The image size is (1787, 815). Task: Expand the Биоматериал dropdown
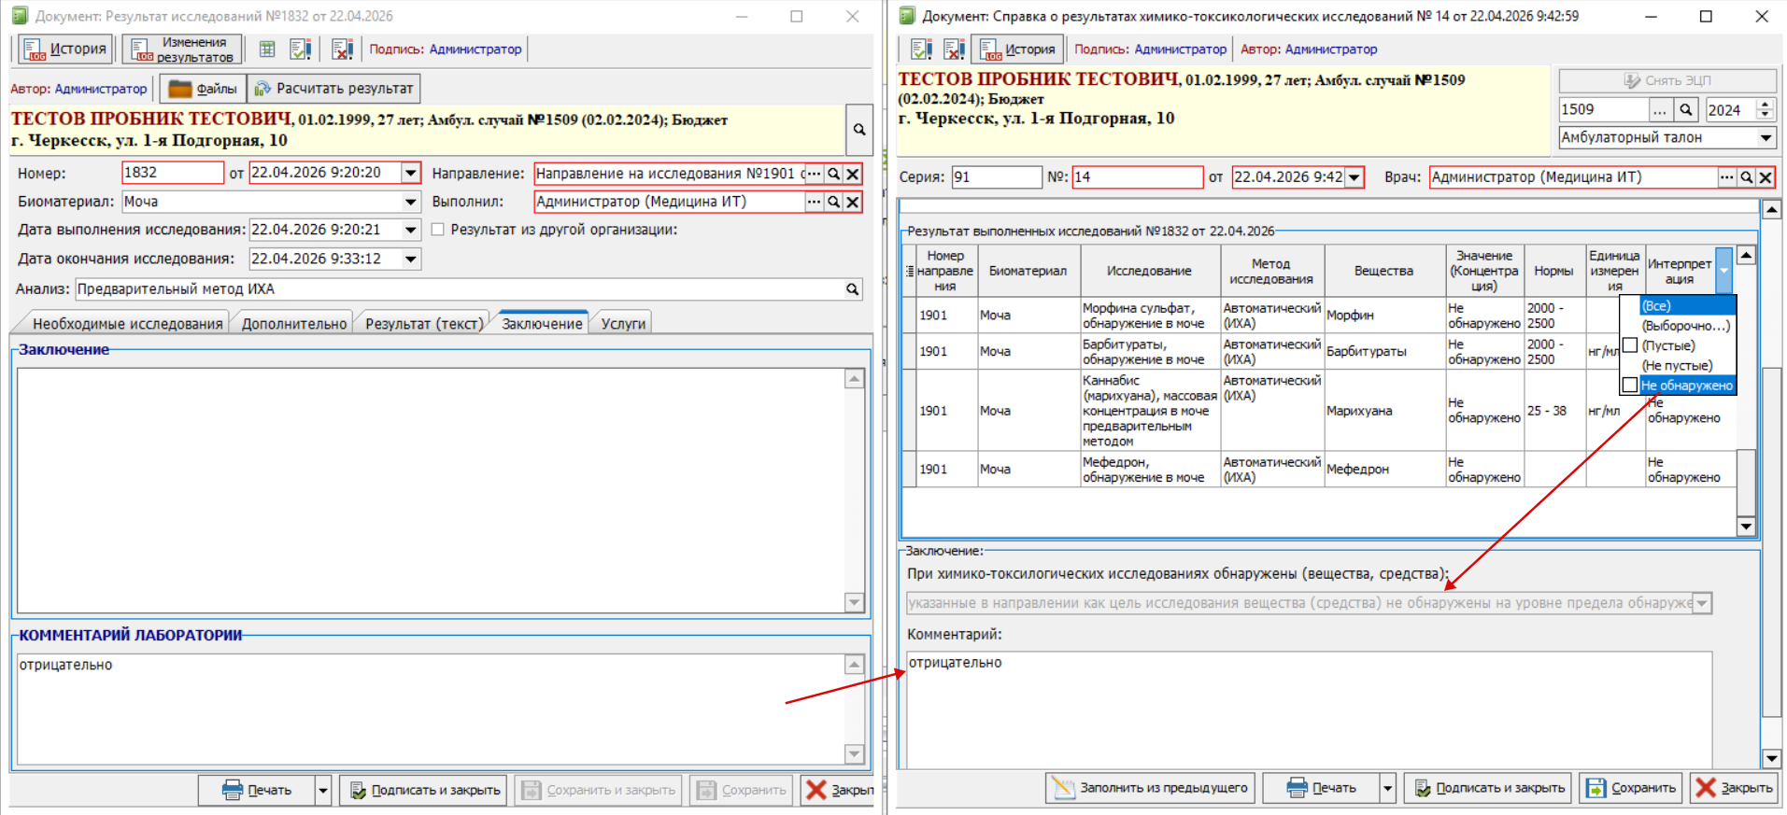pyautogui.click(x=410, y=202)
